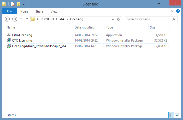The height and width of the screenshot is (120, 183).
Task: Customize Quick Access Toolbar dropdown
Action: (x=23, y=4)
